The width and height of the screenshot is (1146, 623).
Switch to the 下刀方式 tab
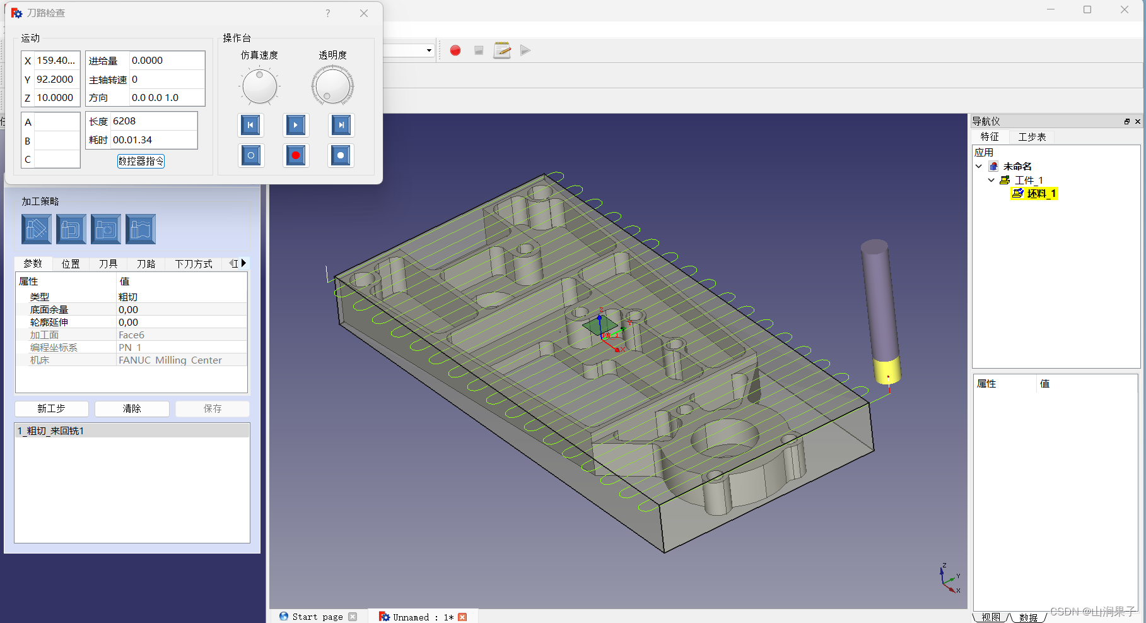194,264
